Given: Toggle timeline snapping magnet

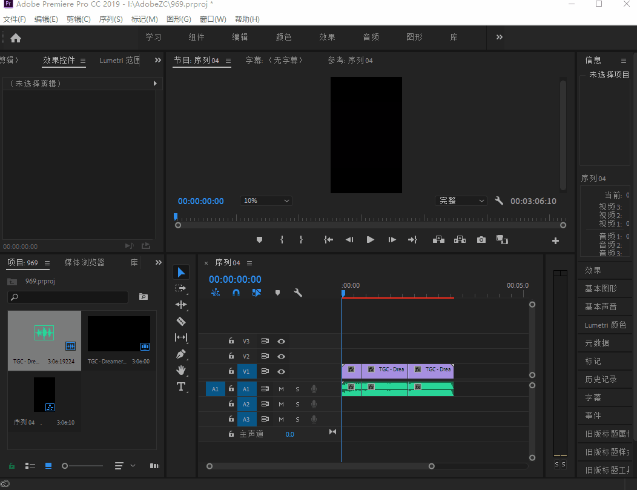Looking at the screenshot, I should coord(236,293).
